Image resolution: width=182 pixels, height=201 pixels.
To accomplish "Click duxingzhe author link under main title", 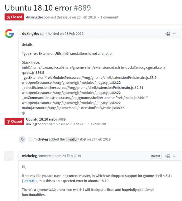I will [35, 17].
